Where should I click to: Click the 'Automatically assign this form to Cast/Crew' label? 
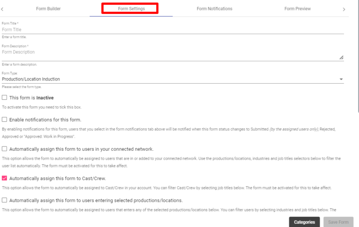tap(57, 178)
